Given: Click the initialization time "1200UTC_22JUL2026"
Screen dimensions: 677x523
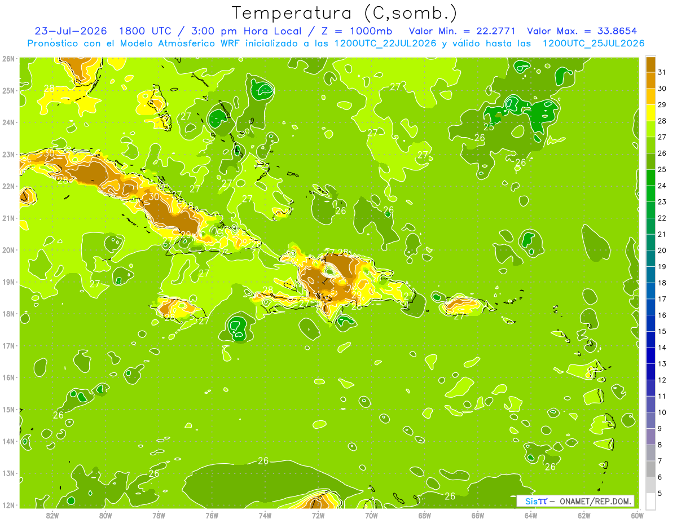Looking at the screenshot, I should (x=385, y=43).
